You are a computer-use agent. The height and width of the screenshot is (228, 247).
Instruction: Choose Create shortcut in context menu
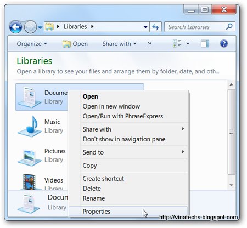(129, 179)
